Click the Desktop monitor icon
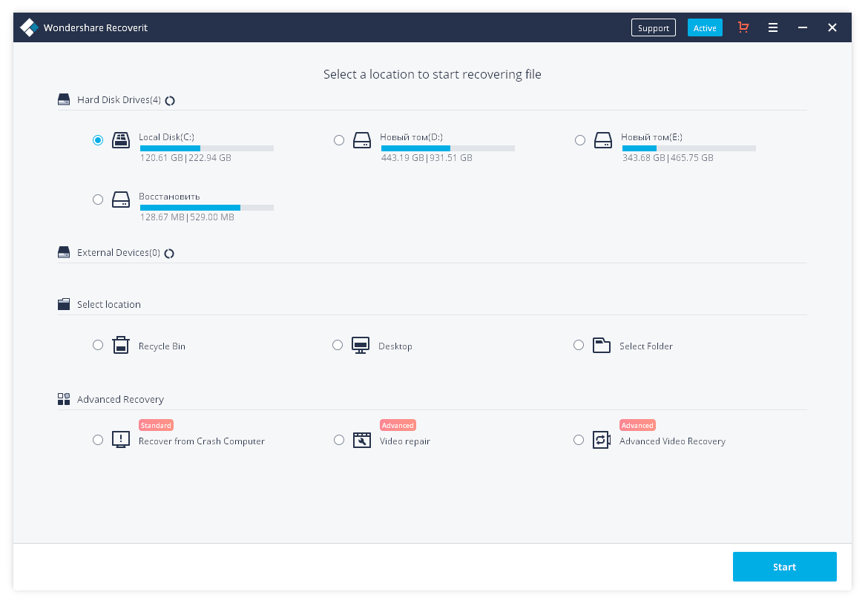Image resolution: width=868 pixels, height=606 pixels. (x=361, y=345)
